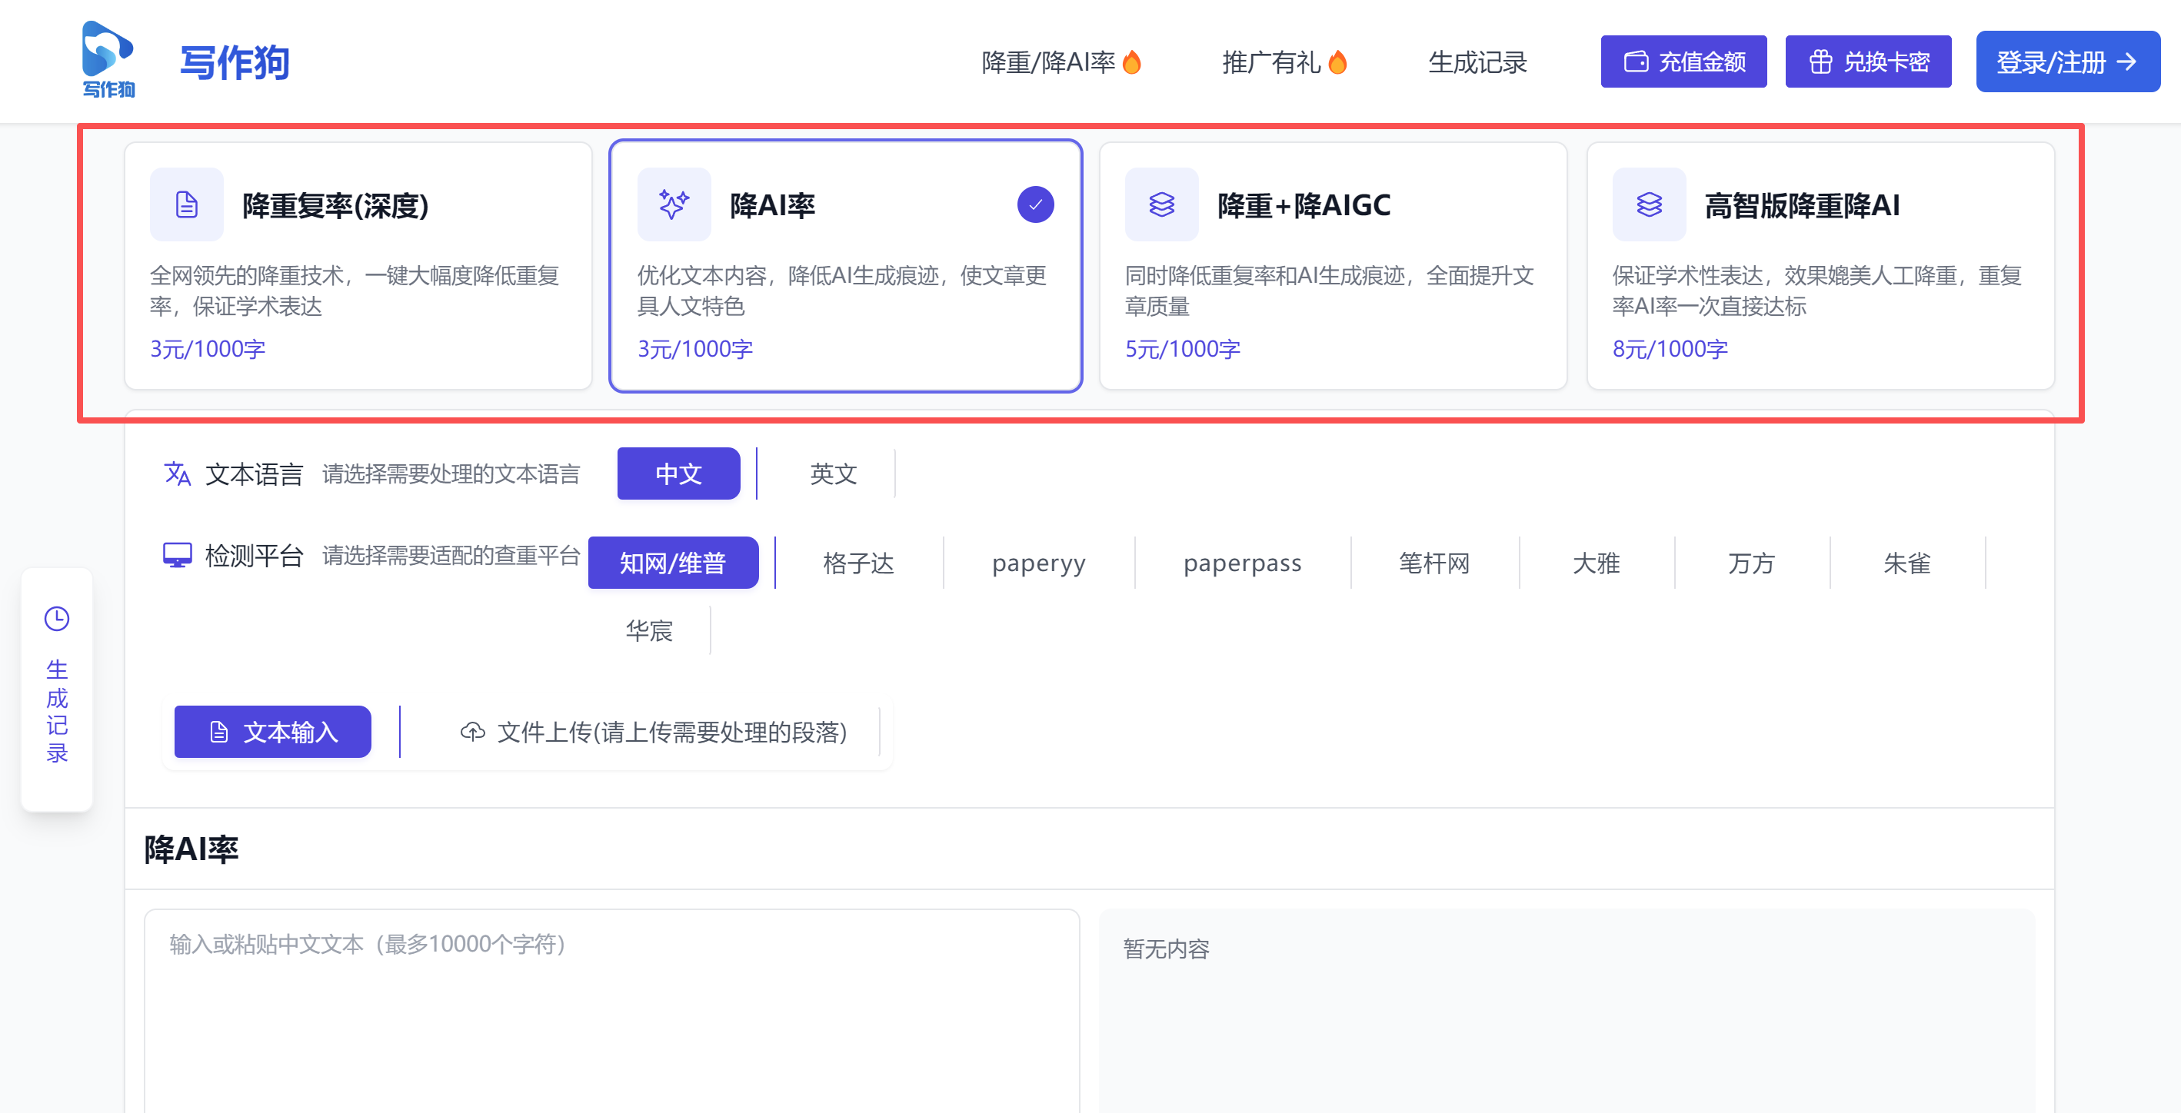Click 8元/1000字 price text
Image resolution: width=2181 pixels, height=1113 pixels.
coord(1670,349)
